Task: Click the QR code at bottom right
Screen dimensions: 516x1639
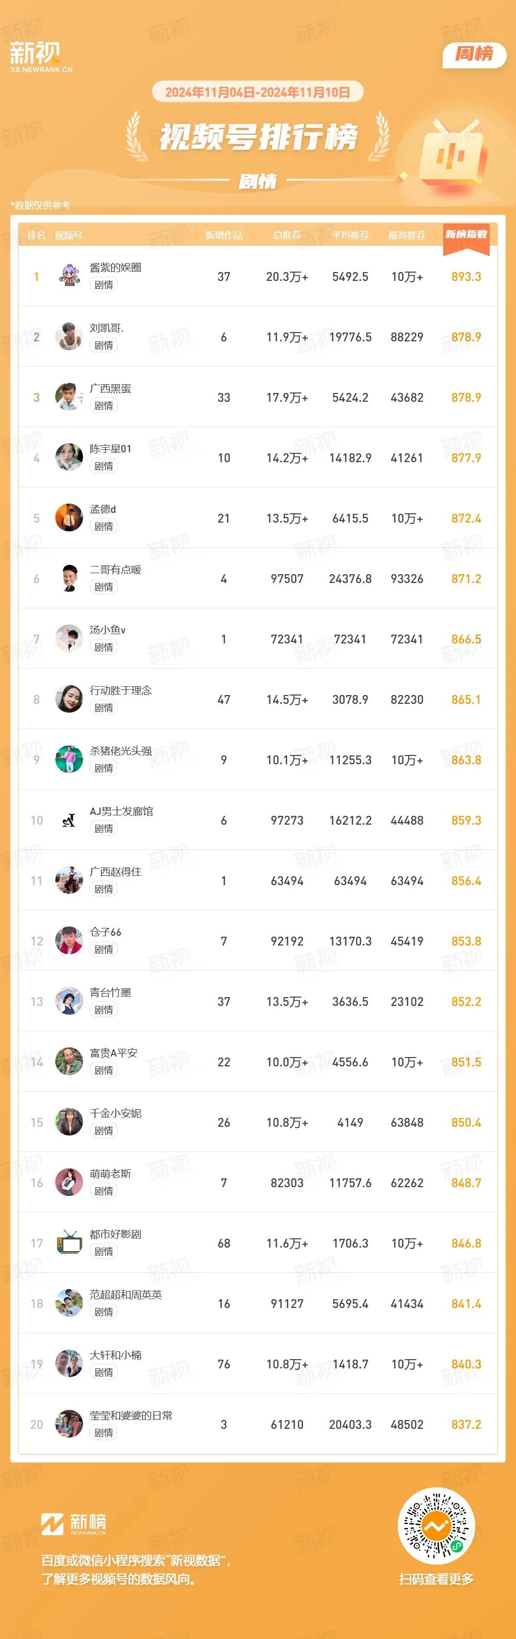Action: (436, 1526)
